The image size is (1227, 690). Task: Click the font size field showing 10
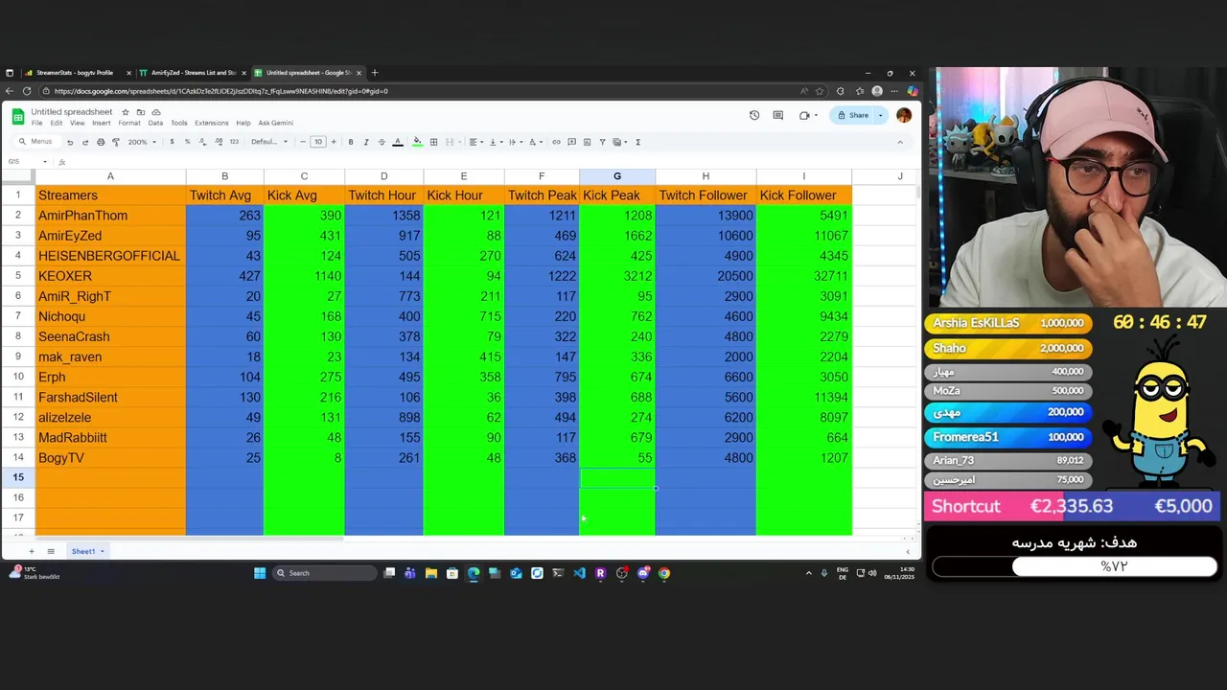pos(318,142)
